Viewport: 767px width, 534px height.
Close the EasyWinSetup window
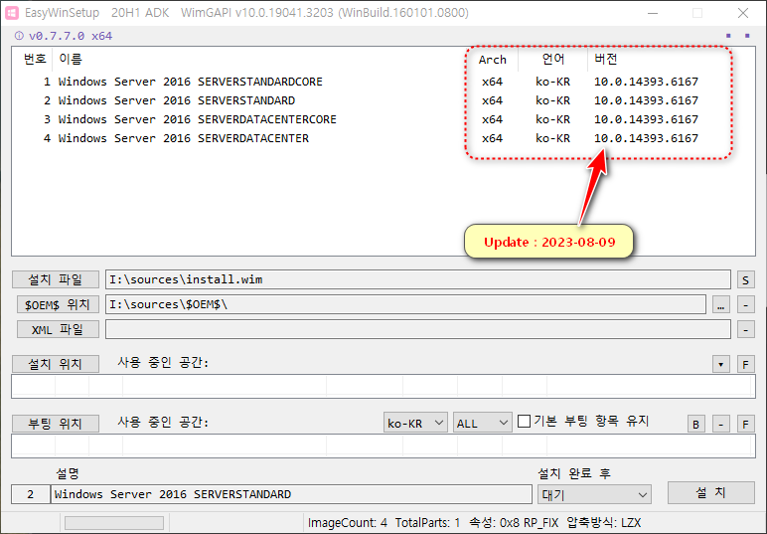tap(743, 13)
